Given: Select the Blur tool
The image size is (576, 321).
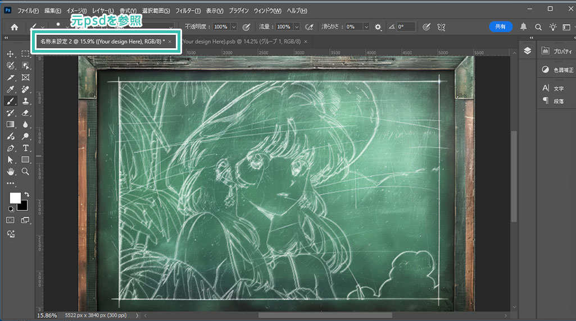Looking at the screenshot, I should [x=25, y=125].
